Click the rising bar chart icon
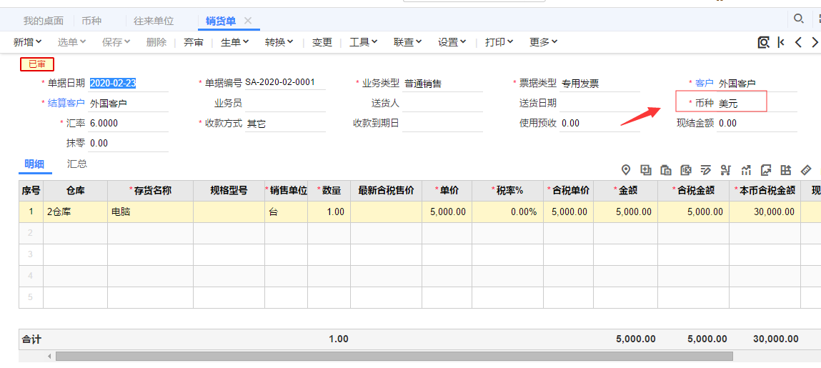The width and height of the screenshot is (821, 368). [x=746, y=170]
